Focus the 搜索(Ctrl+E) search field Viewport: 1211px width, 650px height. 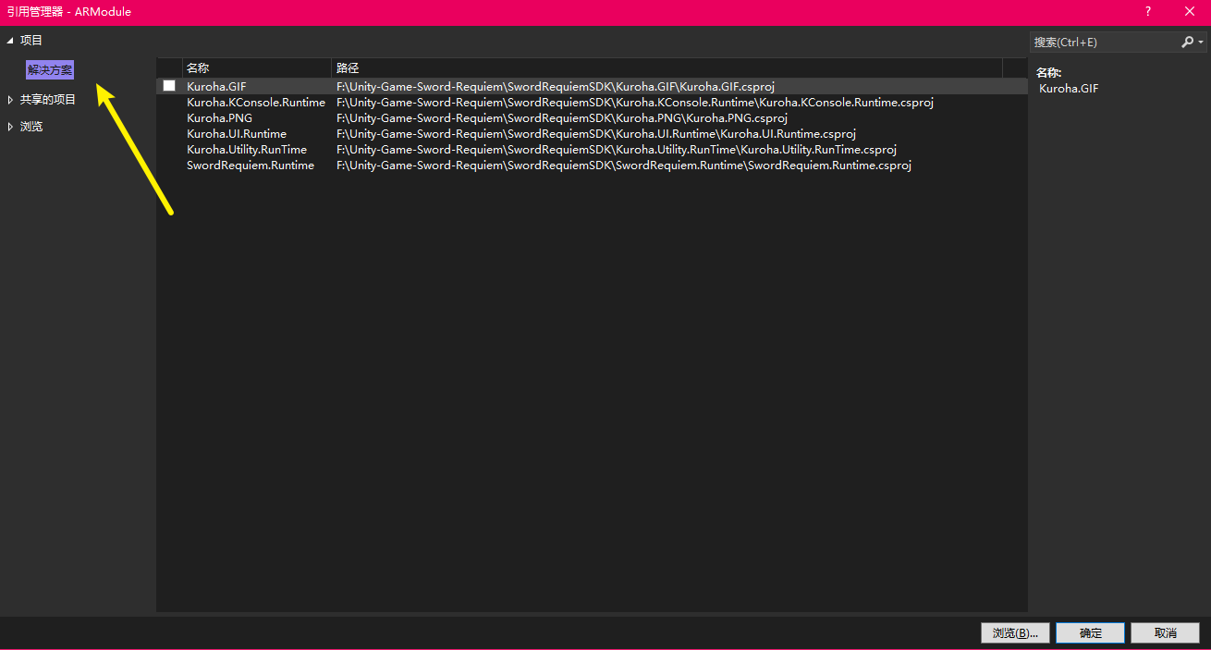coord(1104,43)
